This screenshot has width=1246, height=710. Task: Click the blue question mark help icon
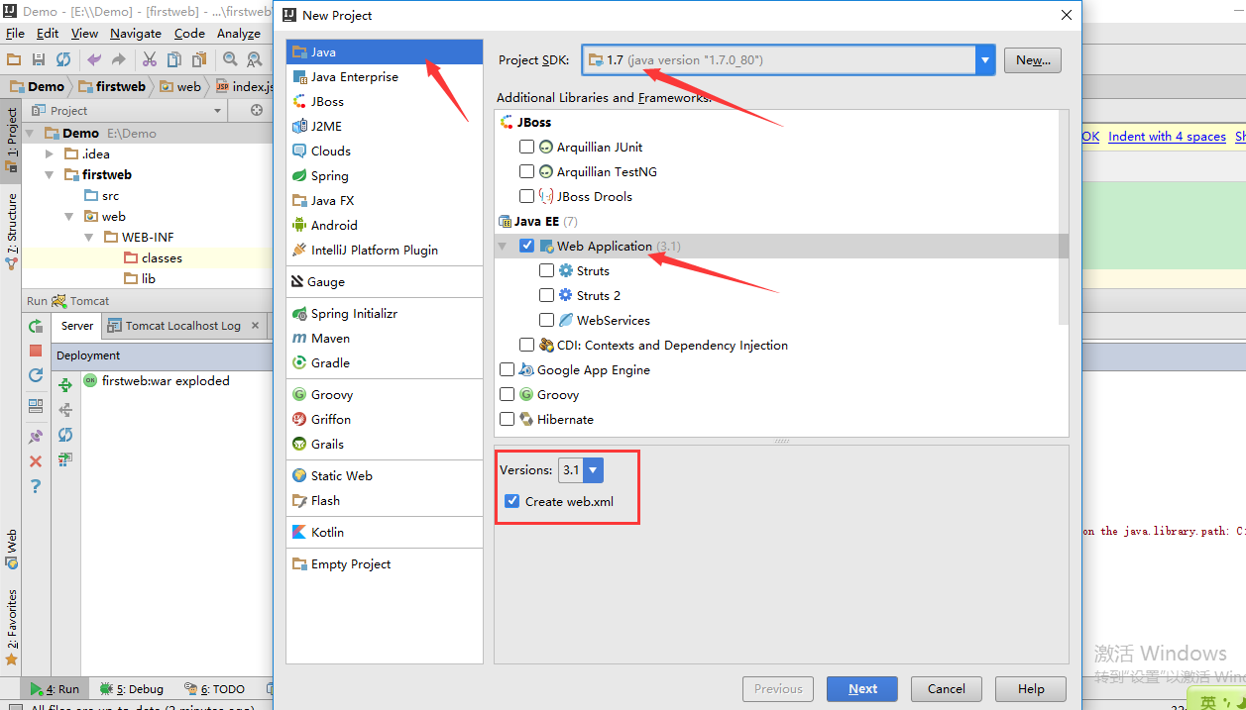(36, 486)
